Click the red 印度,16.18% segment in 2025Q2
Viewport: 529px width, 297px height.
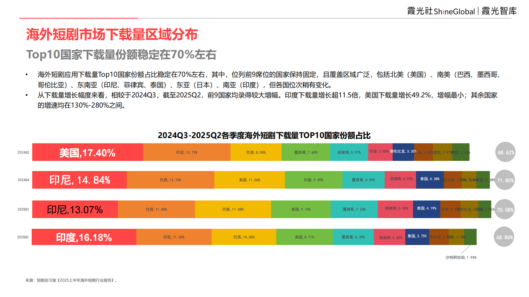84,237
